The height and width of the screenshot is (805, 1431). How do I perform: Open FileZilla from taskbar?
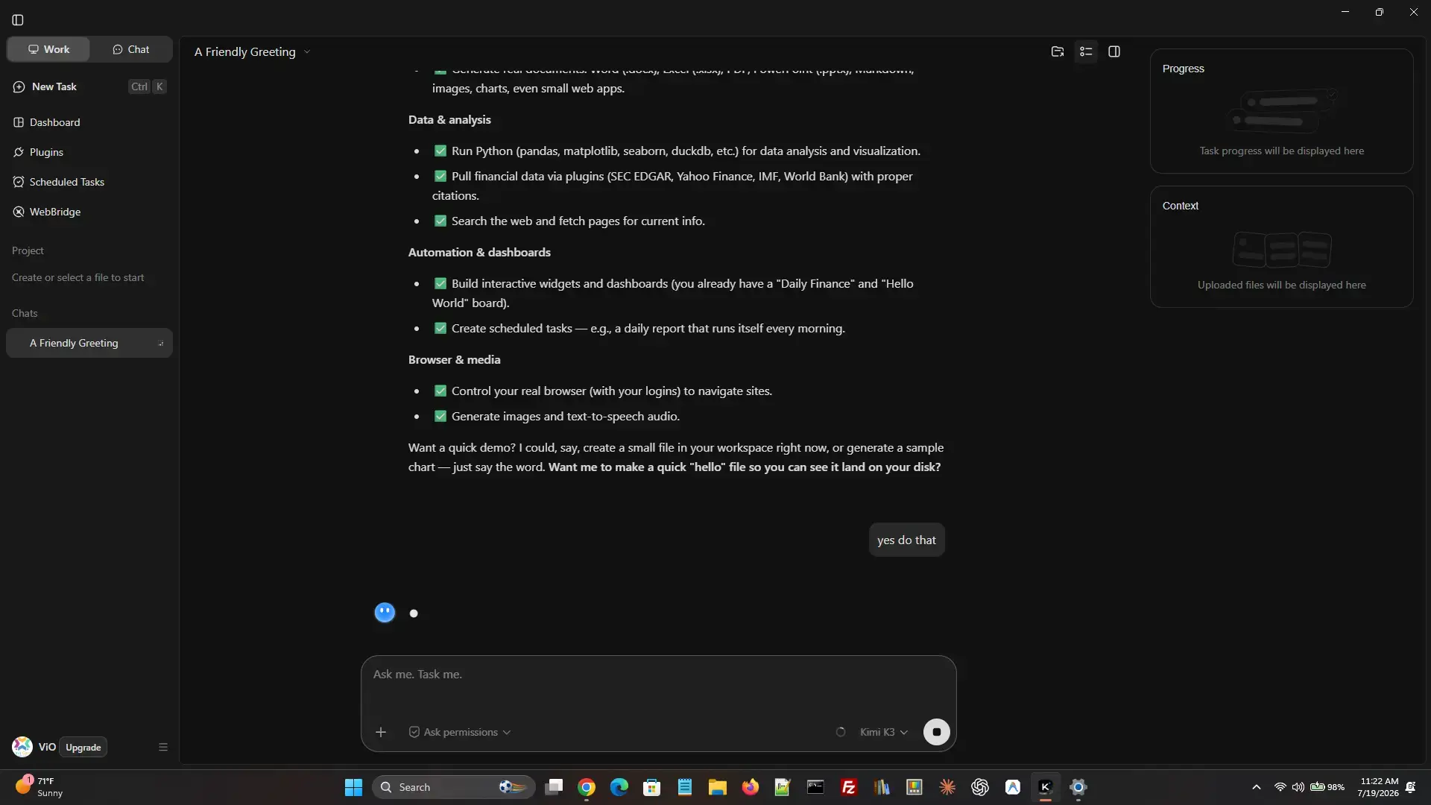point(849,787)
